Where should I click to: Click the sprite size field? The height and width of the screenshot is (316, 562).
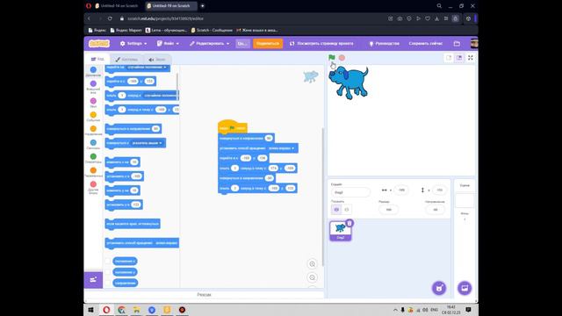pyautogui.click(x=388, y=210)
